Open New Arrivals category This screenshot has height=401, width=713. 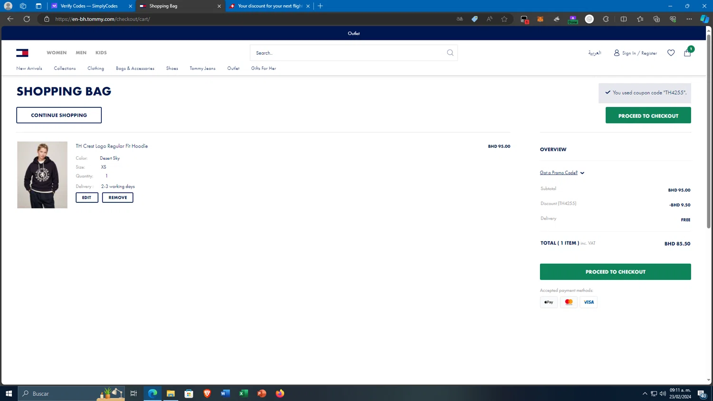[x=29, y=68]
